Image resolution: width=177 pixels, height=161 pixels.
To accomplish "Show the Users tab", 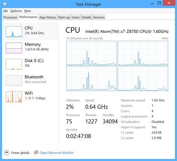I will 76,17.
